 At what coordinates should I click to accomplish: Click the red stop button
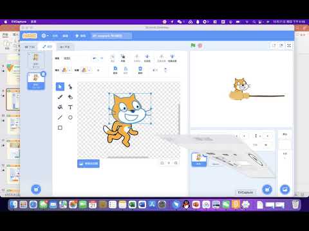tap(200, 46)
